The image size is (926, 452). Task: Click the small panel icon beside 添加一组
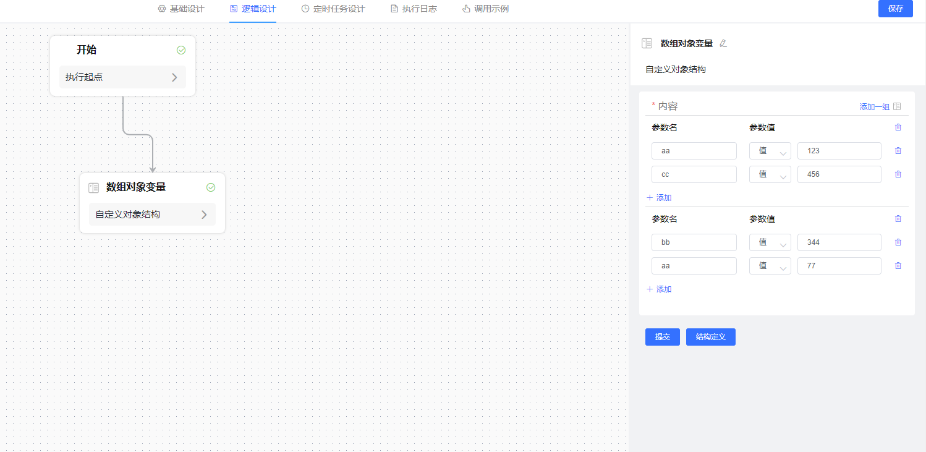[x=897, y=106]
